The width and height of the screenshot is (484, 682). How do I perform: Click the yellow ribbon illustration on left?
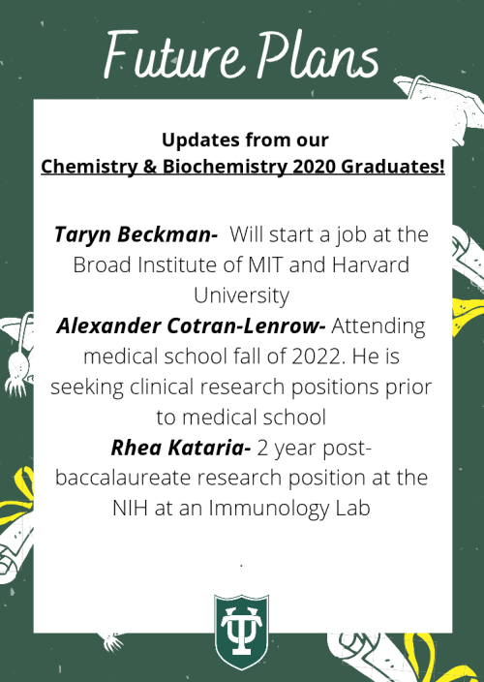16,500
